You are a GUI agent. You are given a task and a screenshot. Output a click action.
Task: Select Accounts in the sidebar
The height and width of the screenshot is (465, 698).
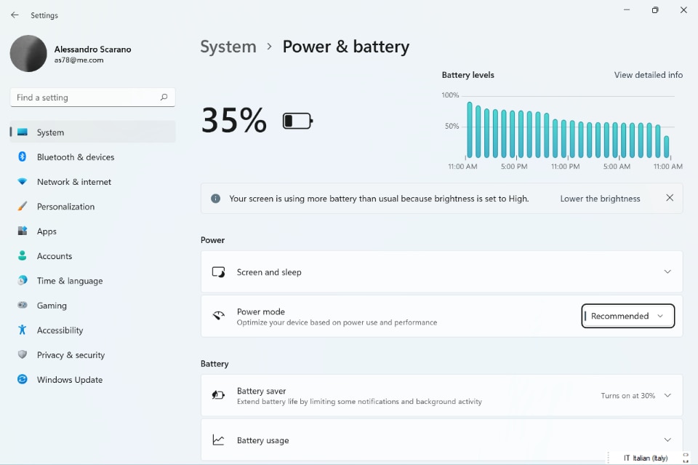[x=55, y=256]
